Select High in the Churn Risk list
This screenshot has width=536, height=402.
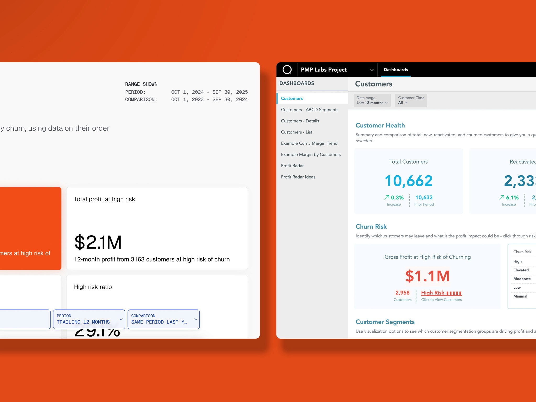[517, 261]
